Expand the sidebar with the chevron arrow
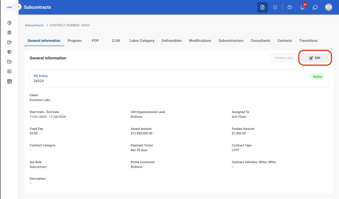 tap(18, 7)
